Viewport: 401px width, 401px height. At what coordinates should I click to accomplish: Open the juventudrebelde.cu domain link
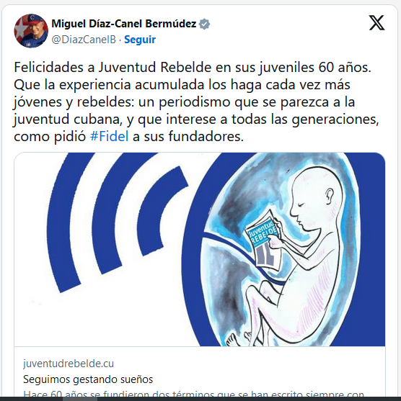(x=69, y=364)
